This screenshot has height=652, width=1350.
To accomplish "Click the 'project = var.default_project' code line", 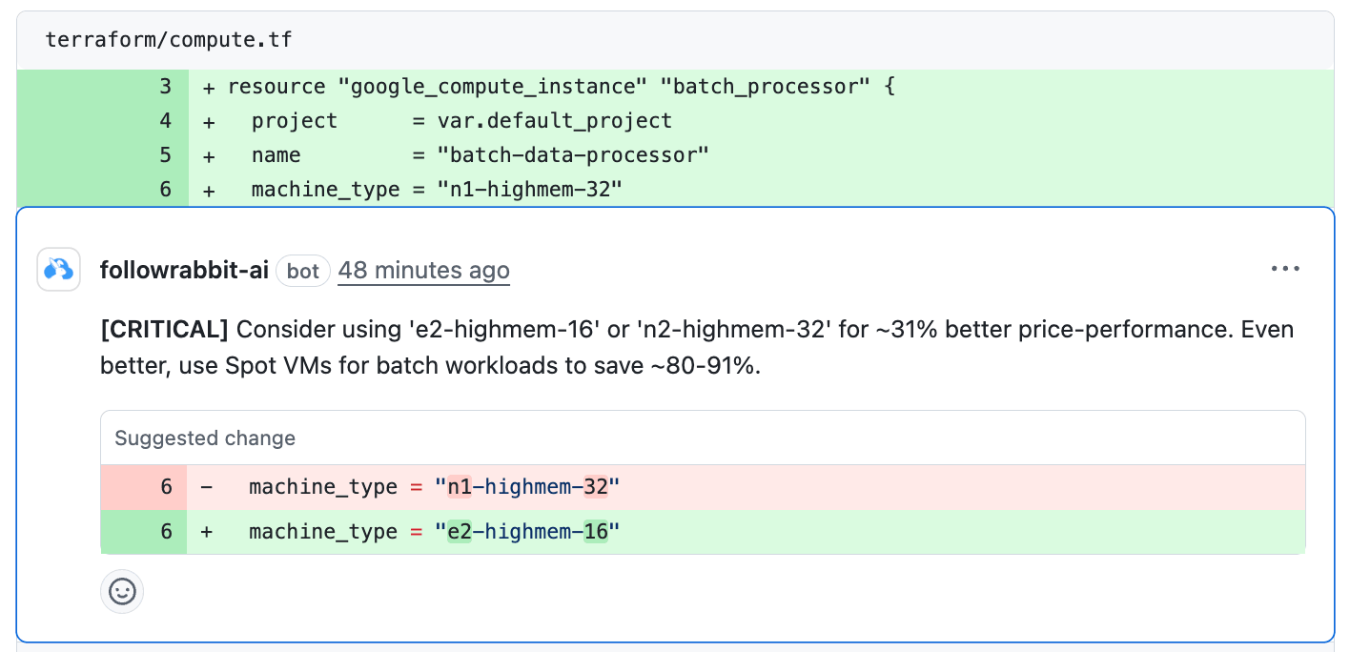I will 761,121.
